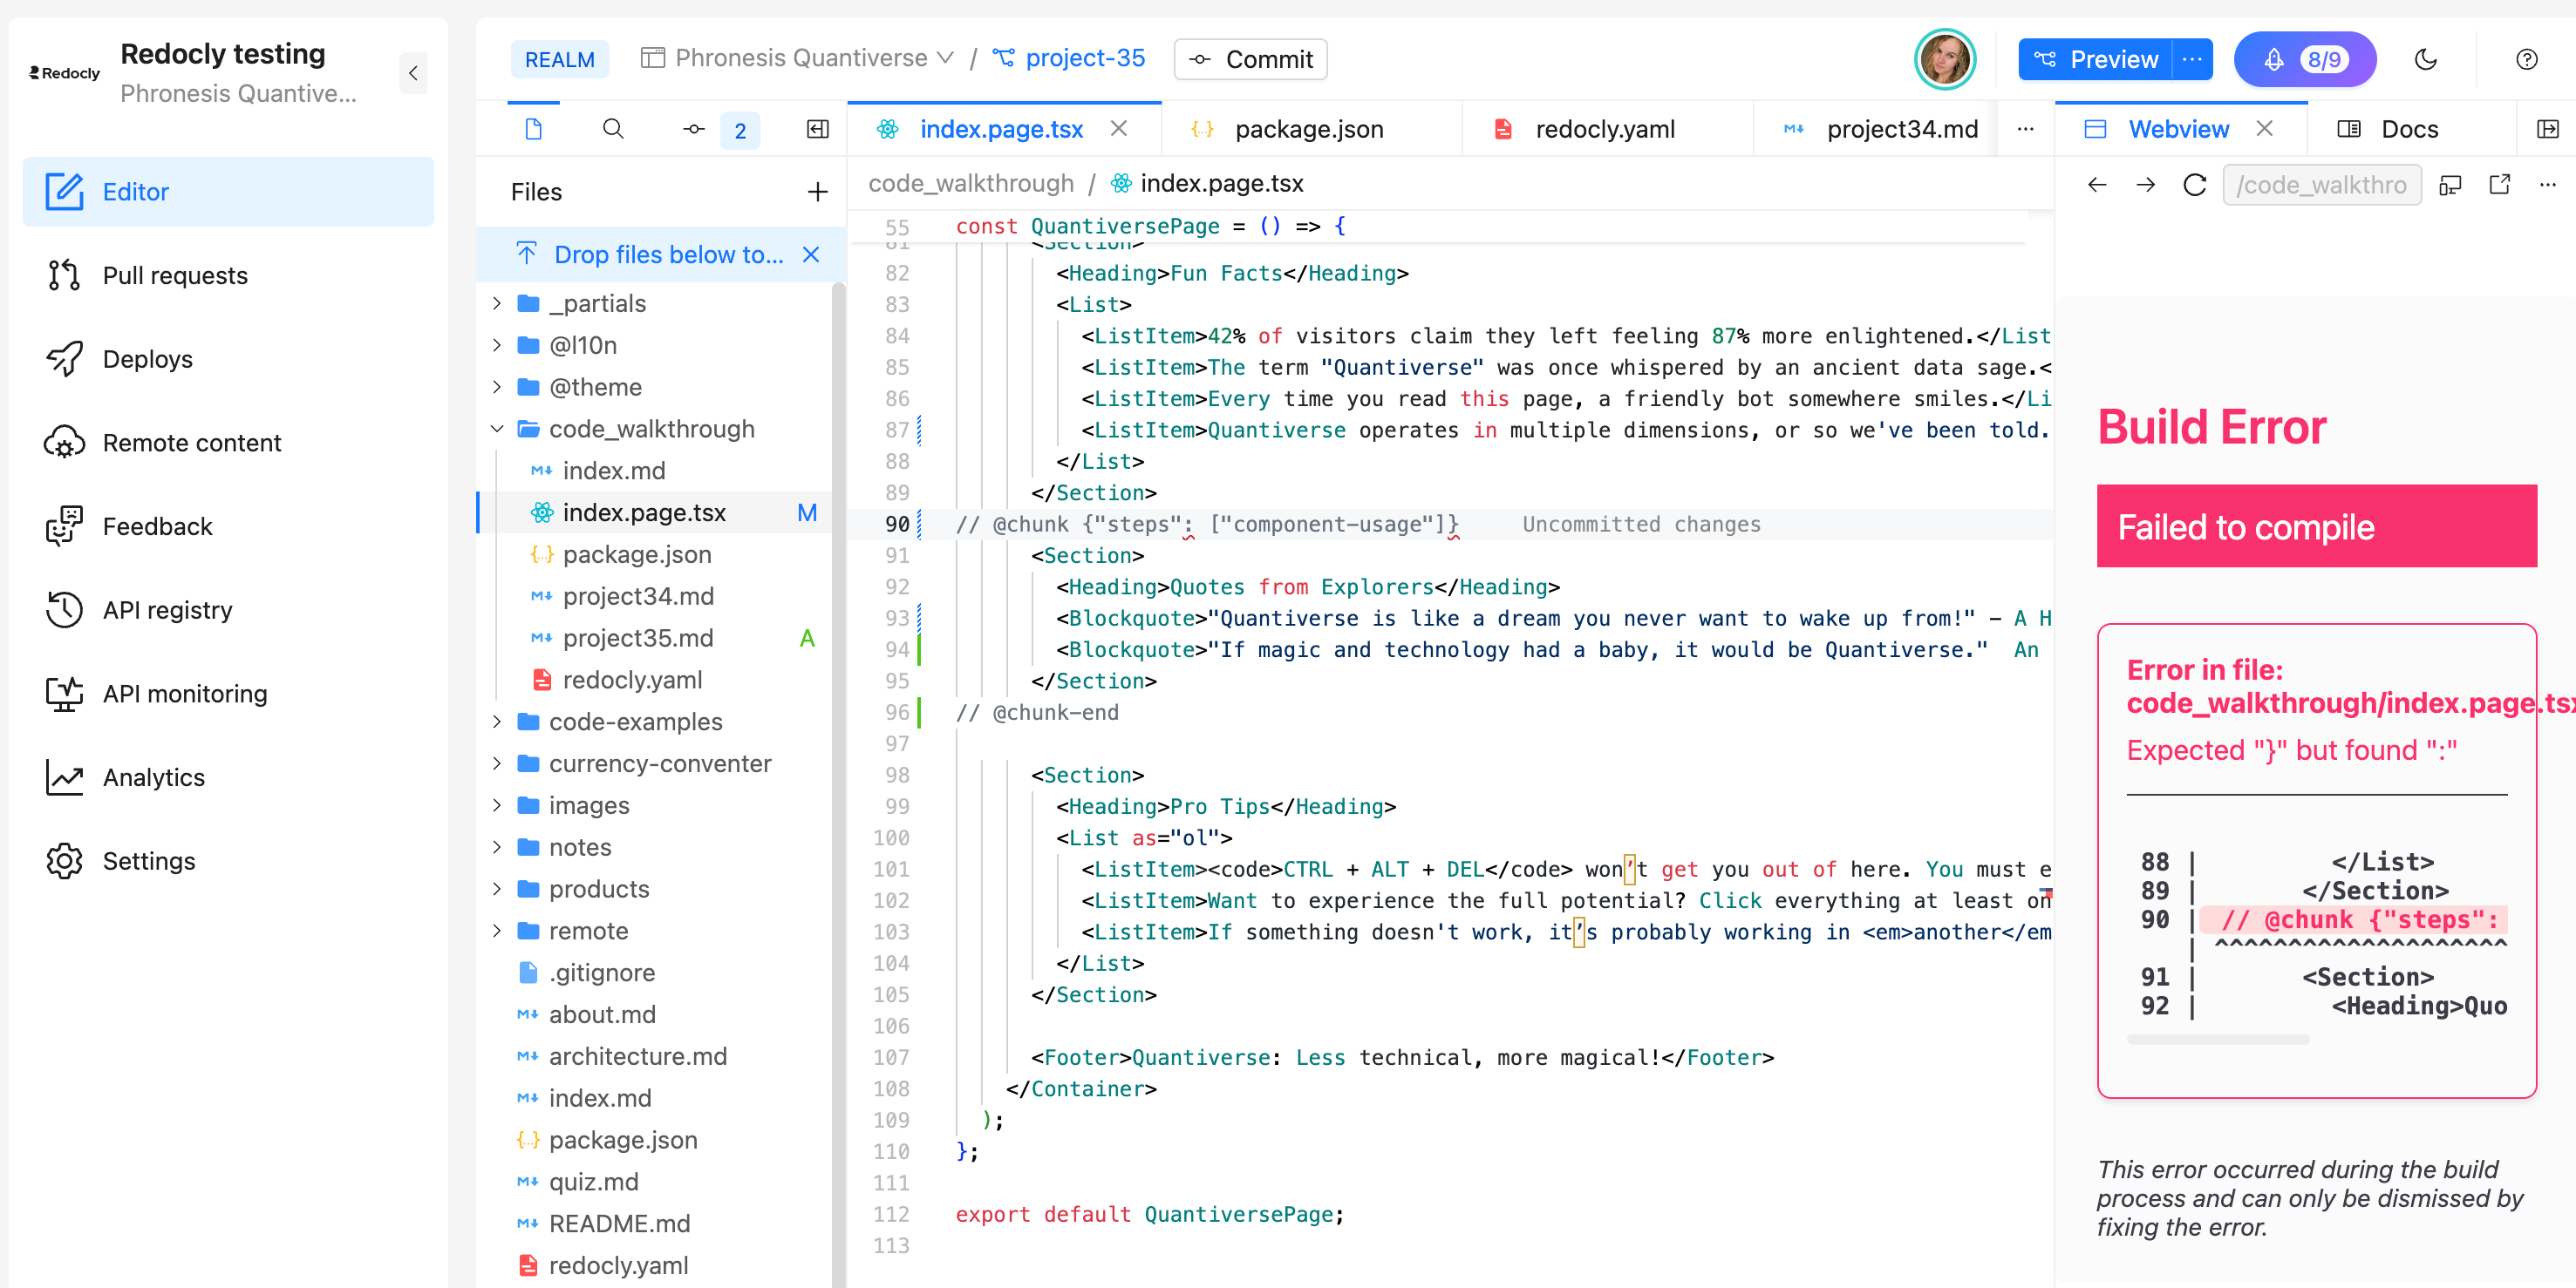
Task: Dismiss the Drop files below banner
Action: click(x=811, y=254)
